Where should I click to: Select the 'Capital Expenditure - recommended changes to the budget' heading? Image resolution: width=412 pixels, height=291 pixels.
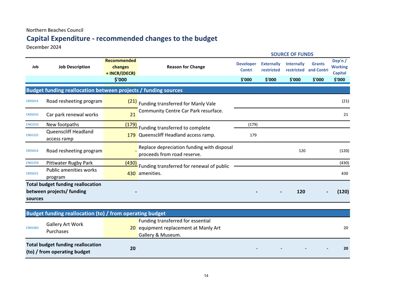pos(121,39)
